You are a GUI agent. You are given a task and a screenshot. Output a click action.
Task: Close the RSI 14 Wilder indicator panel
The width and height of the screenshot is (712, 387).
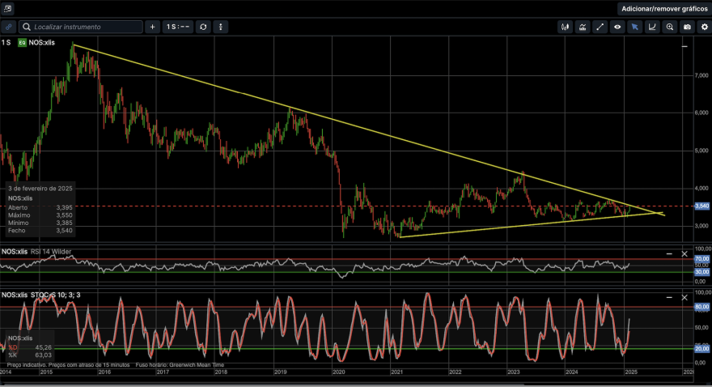[x=684, y=253]
